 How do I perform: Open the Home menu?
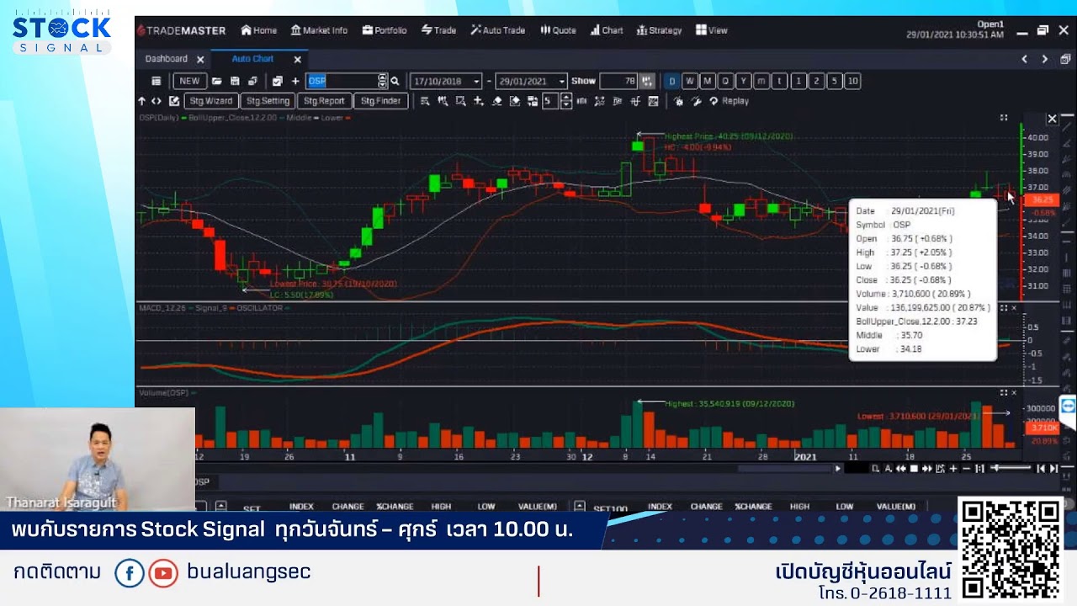259,30
